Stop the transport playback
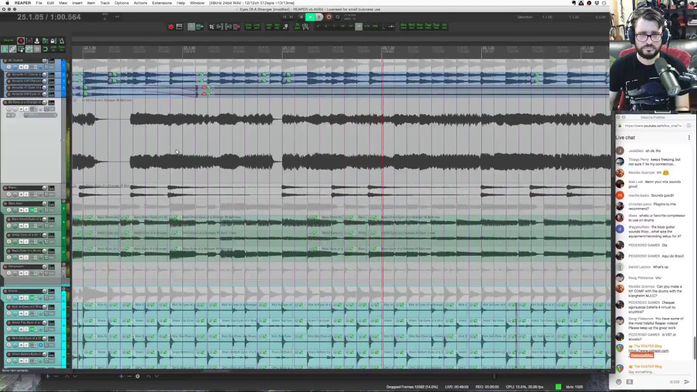 pyautogui.click(x=301, y=17)
